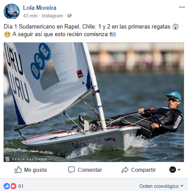Click the public globe privacy icon
This screenshot has height=191, width=188.
(69, 16)
